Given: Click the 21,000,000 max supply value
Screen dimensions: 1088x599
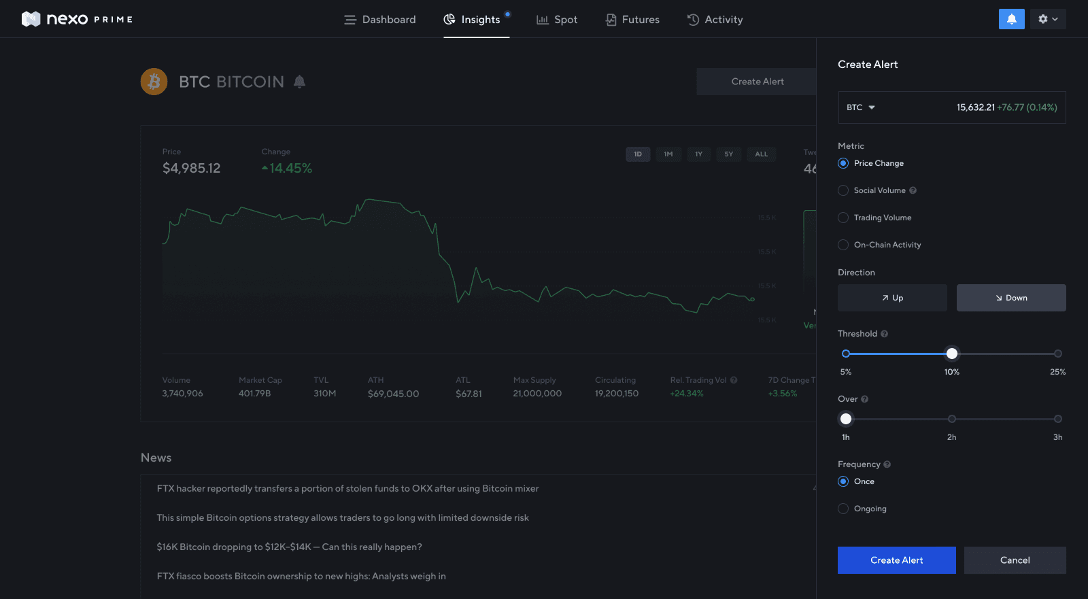Looking at the screenshot, I should [x=537, y=394].
